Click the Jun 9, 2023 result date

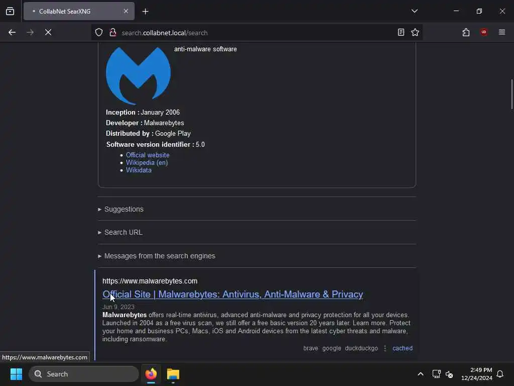click(x=118, y=307)
